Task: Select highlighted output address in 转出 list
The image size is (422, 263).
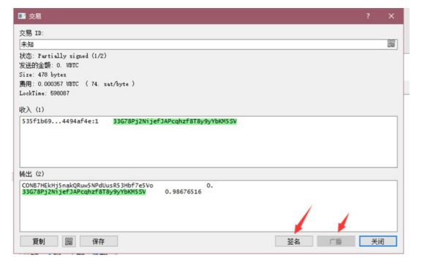Action: [84, 191]
